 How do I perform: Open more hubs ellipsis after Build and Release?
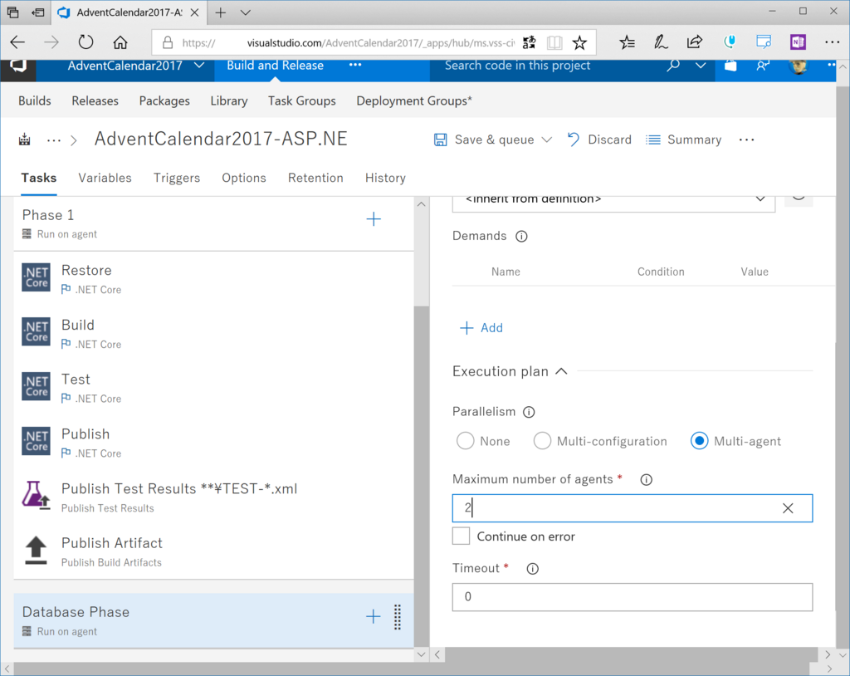point(355,65)
